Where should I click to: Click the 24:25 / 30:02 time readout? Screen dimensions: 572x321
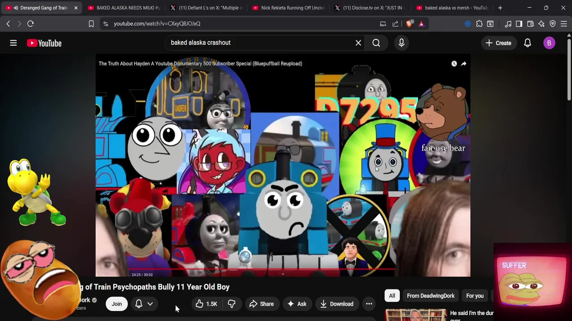click(142, 275)
